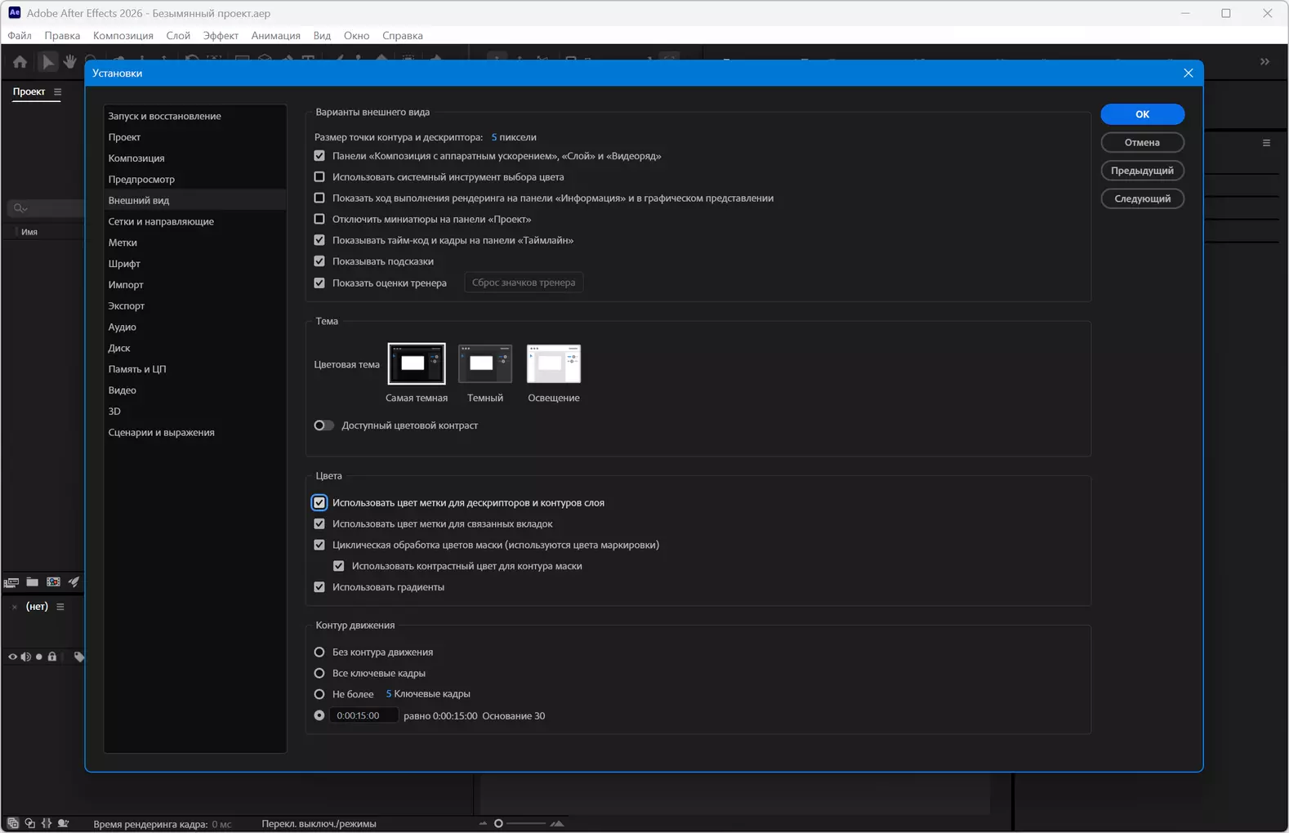Open the Проект panel menu icon
The image size is (1289, 833).
57,92
